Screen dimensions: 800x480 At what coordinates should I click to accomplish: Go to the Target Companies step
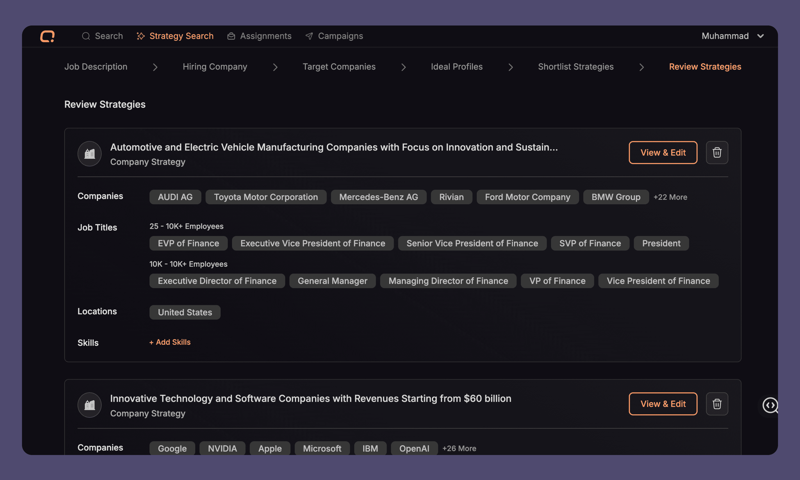point(339,67)
